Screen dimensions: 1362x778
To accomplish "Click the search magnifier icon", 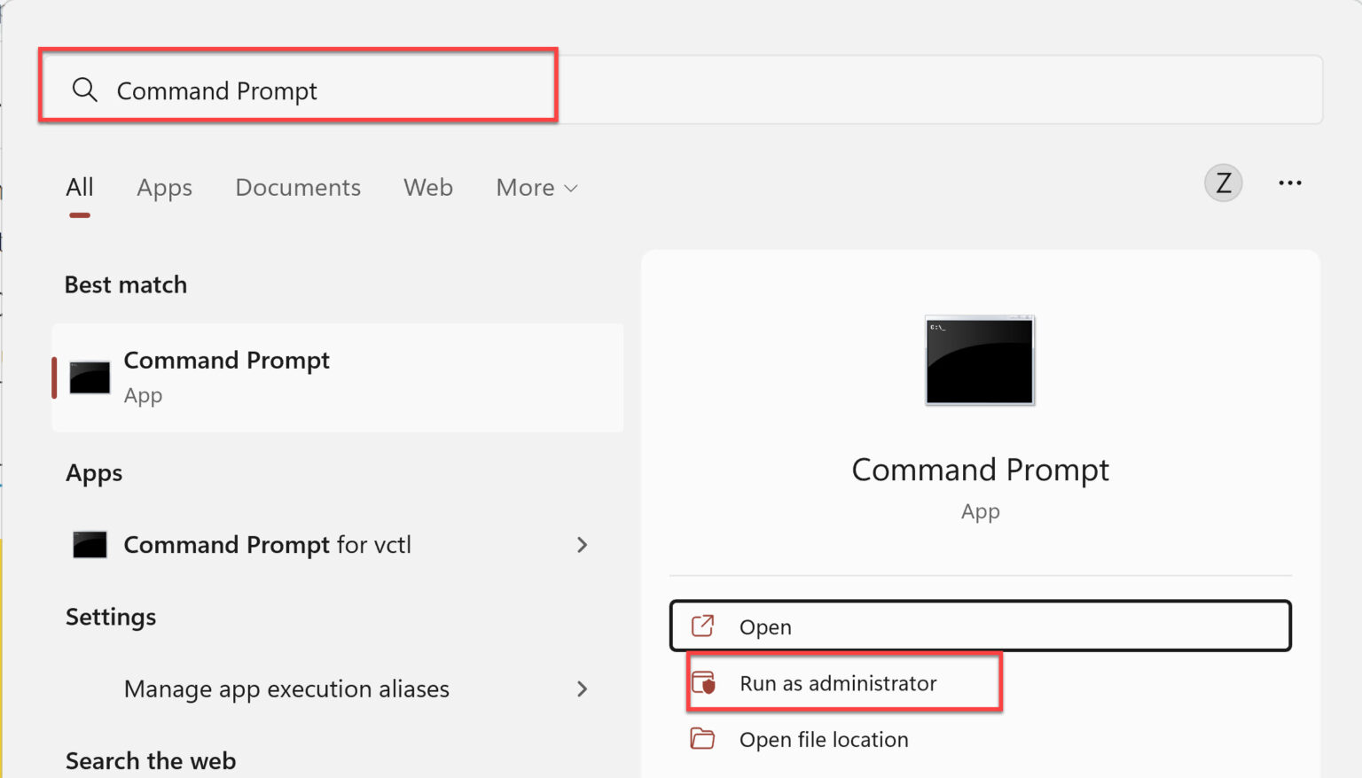I will point(85,89).
